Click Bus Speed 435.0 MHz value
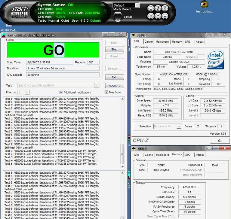Screen dimensions: 231x219 click(166, 111)
